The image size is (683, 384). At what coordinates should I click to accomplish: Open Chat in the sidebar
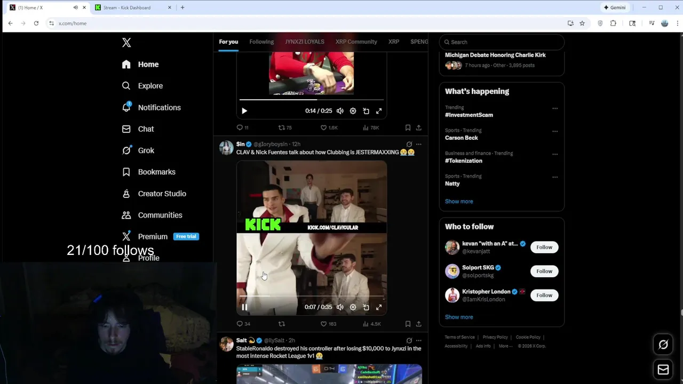(138, 129)
